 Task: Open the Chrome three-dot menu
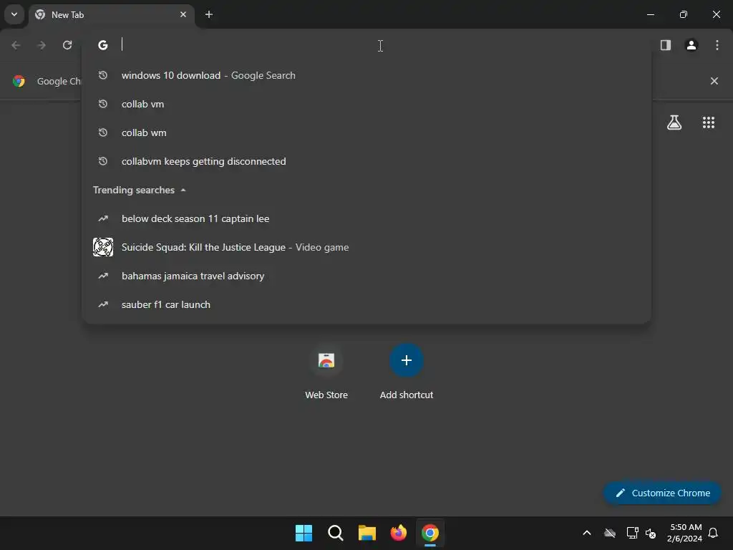[x=717, y=45]
